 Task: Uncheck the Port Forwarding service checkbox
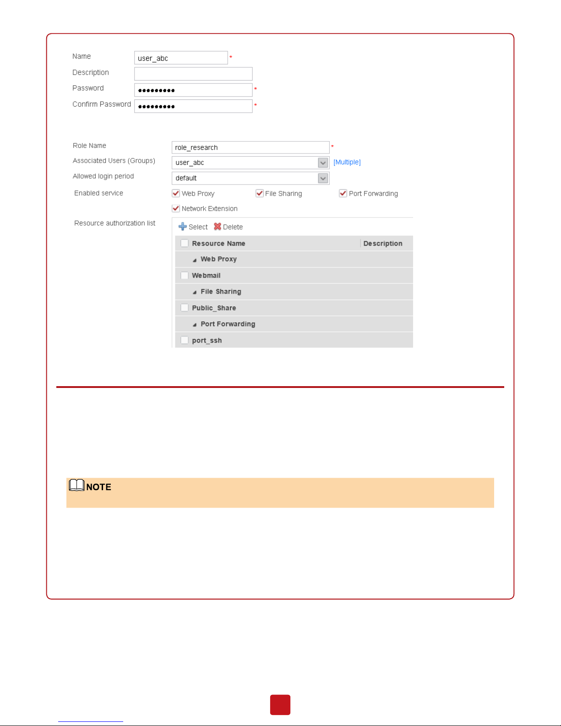point(343,193)
